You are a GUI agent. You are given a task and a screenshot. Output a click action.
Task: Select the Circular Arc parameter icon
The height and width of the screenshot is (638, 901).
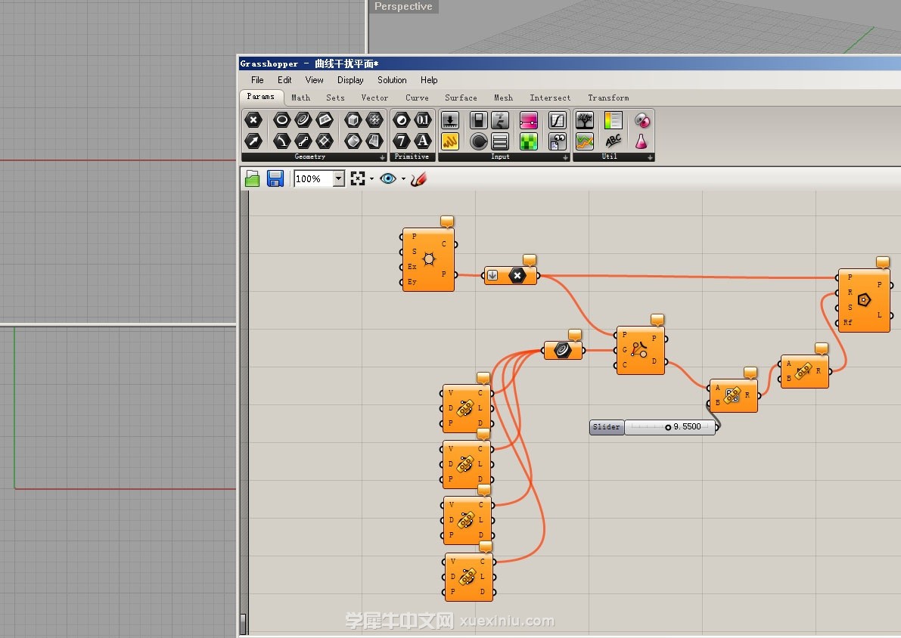tap(281, 141)
